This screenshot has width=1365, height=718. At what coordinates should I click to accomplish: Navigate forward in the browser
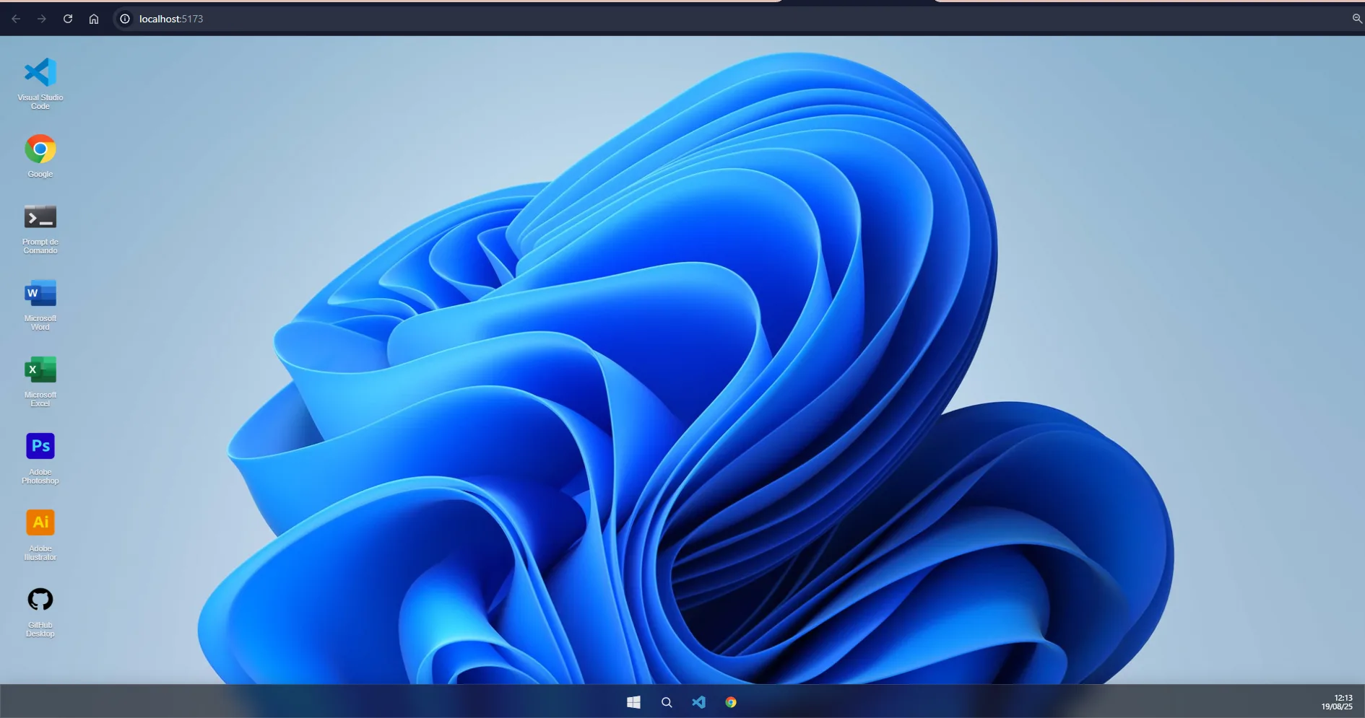click(42, 19)
